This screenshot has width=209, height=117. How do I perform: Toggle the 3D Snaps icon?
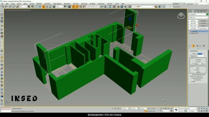tap(73, 6)
